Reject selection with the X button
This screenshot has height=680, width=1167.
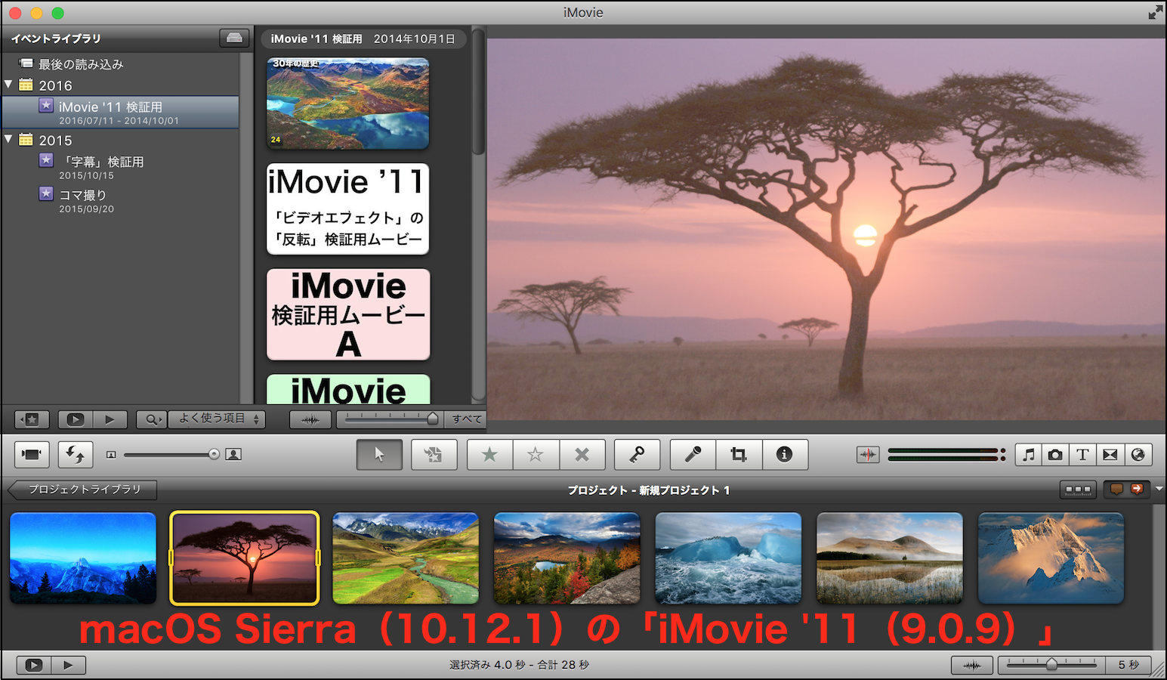click(x=582, y=454)
